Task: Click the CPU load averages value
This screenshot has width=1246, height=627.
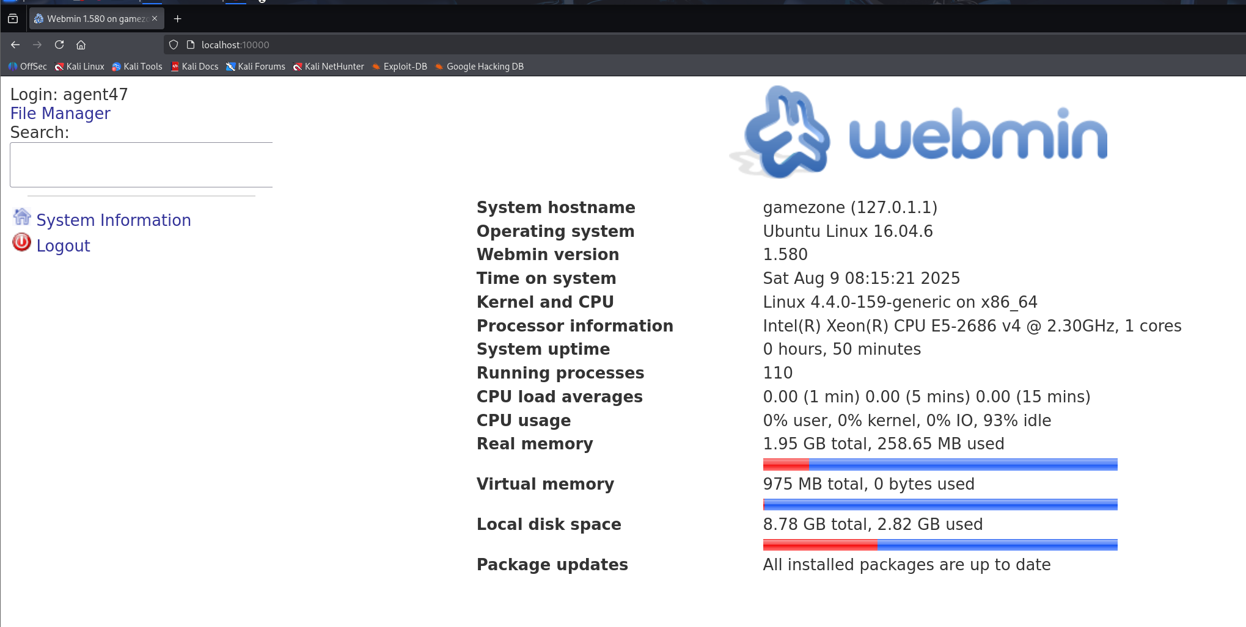Action: point(927,397)
